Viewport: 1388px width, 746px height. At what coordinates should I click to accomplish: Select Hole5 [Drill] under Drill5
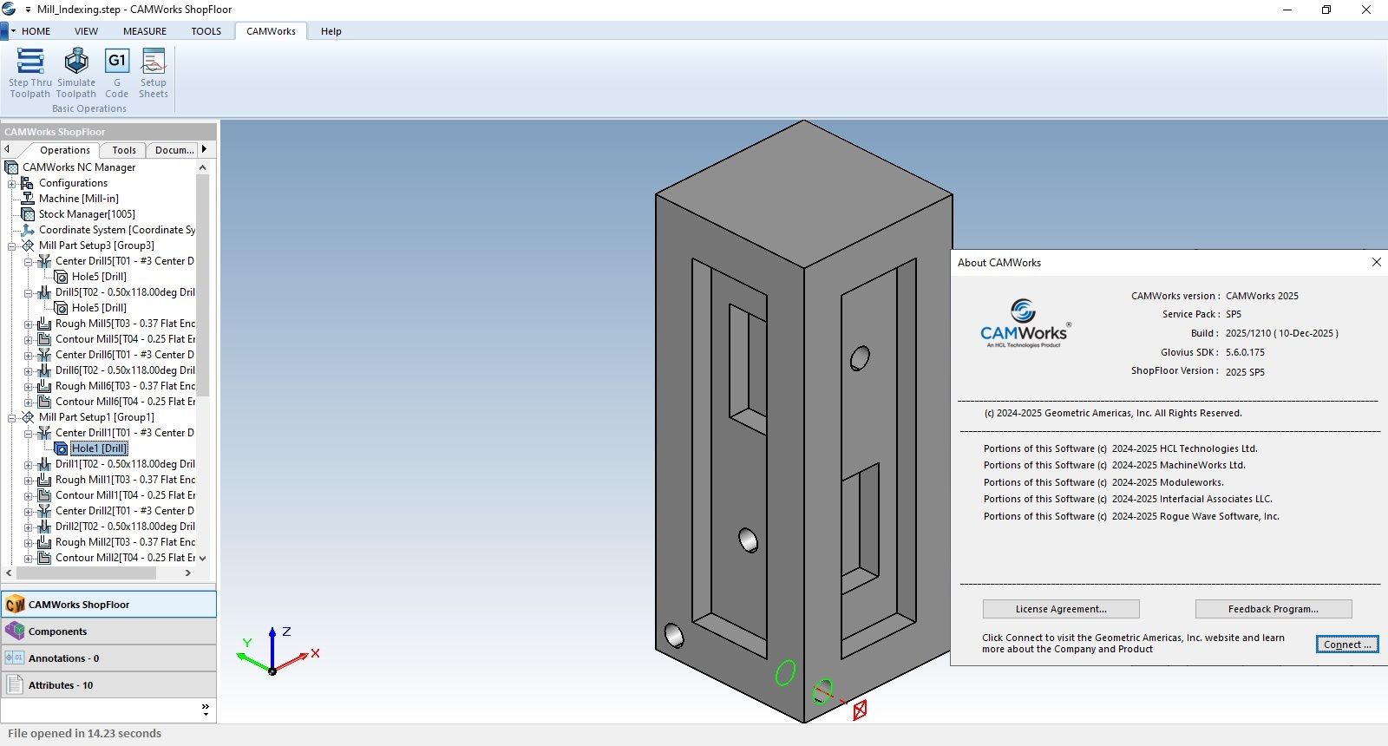99,308
